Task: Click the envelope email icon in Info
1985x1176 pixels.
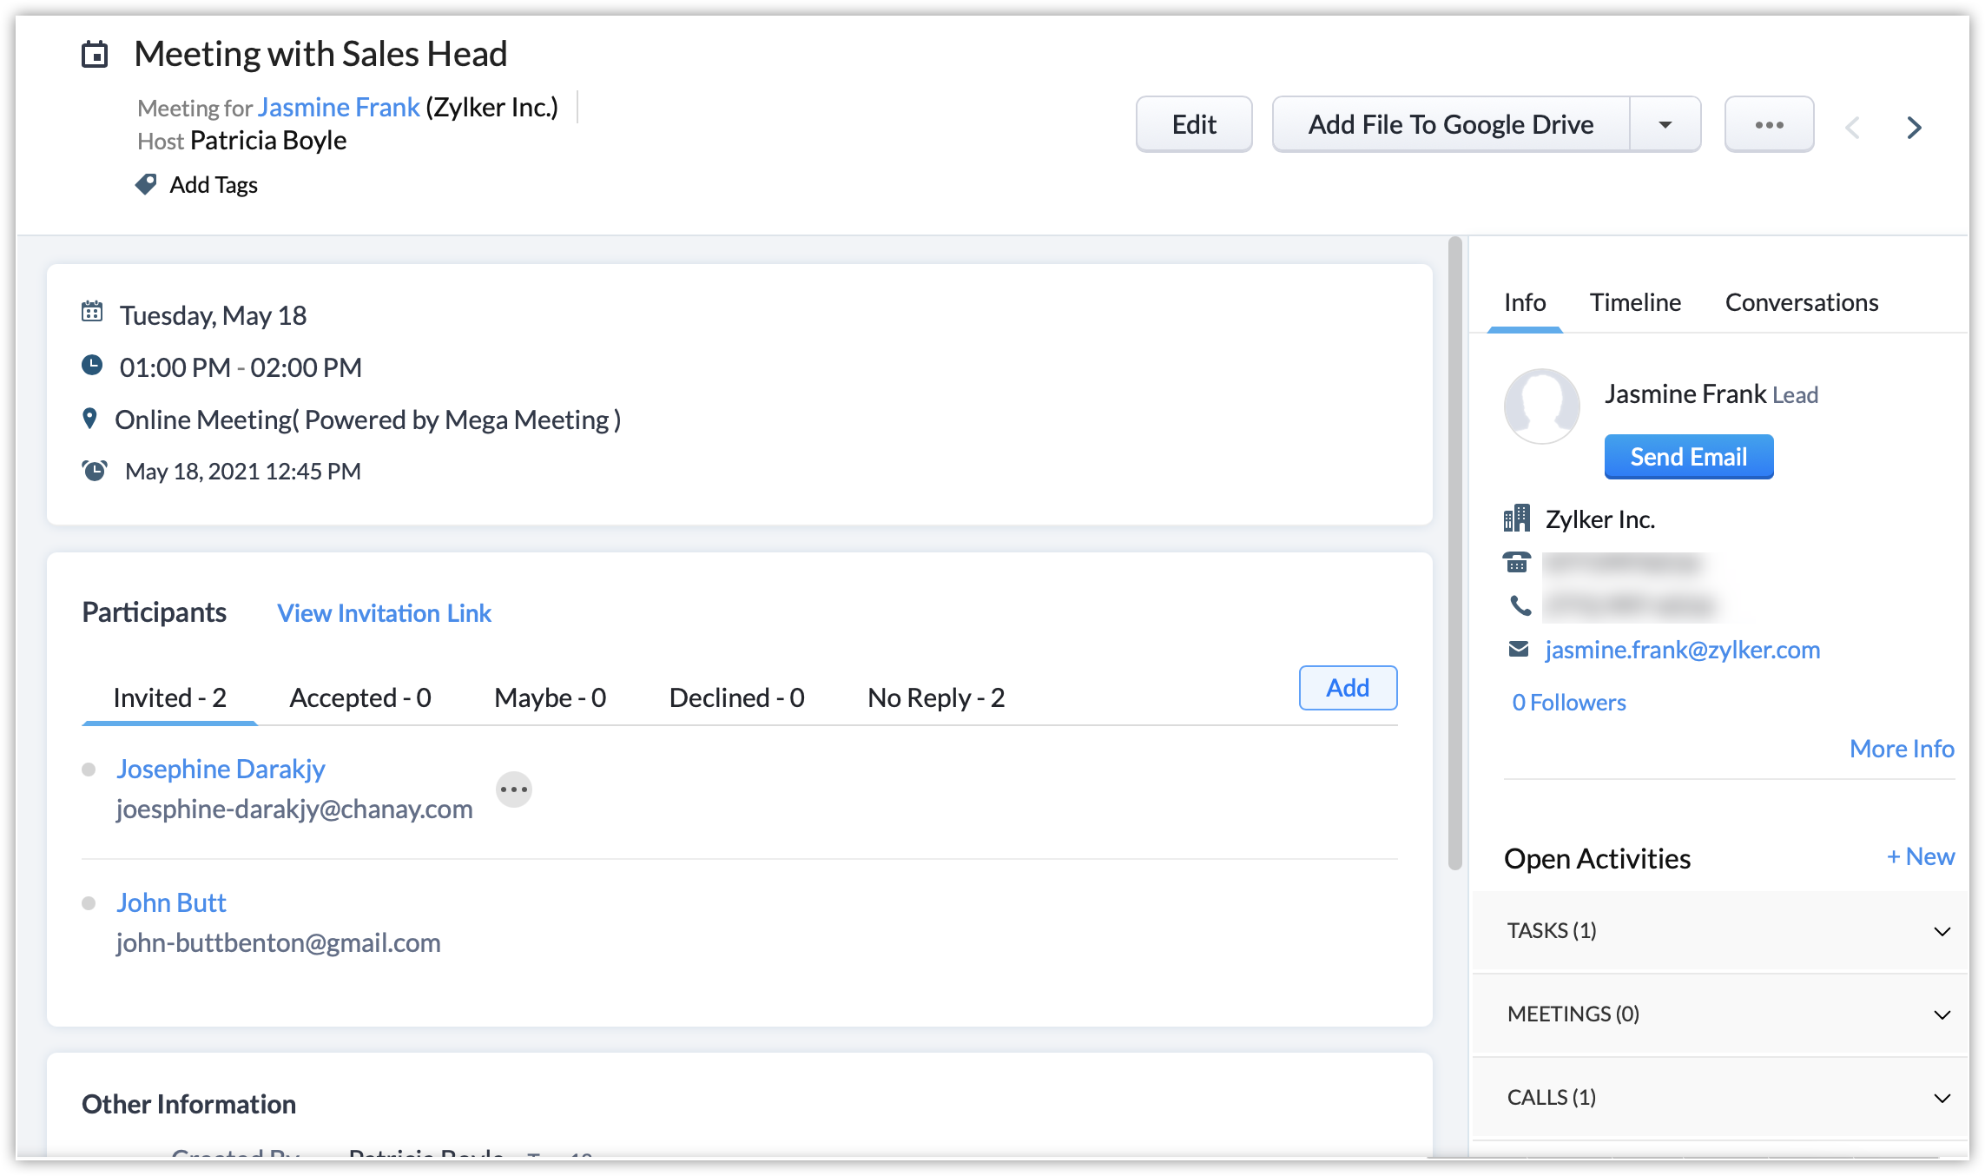Action: (x=1518, y=649)
